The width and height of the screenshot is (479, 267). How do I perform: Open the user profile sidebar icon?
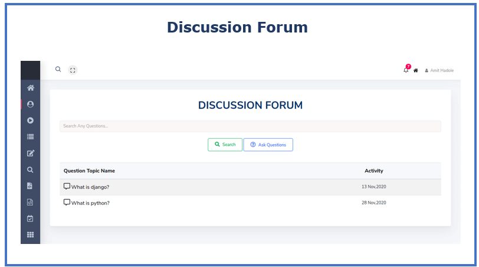tap(30, 105)
